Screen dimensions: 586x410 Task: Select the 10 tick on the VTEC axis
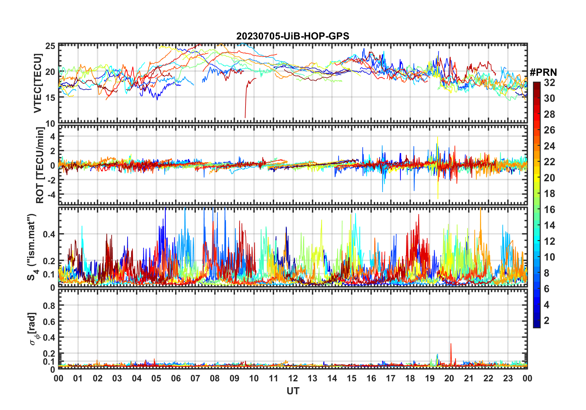click(50, 124)
